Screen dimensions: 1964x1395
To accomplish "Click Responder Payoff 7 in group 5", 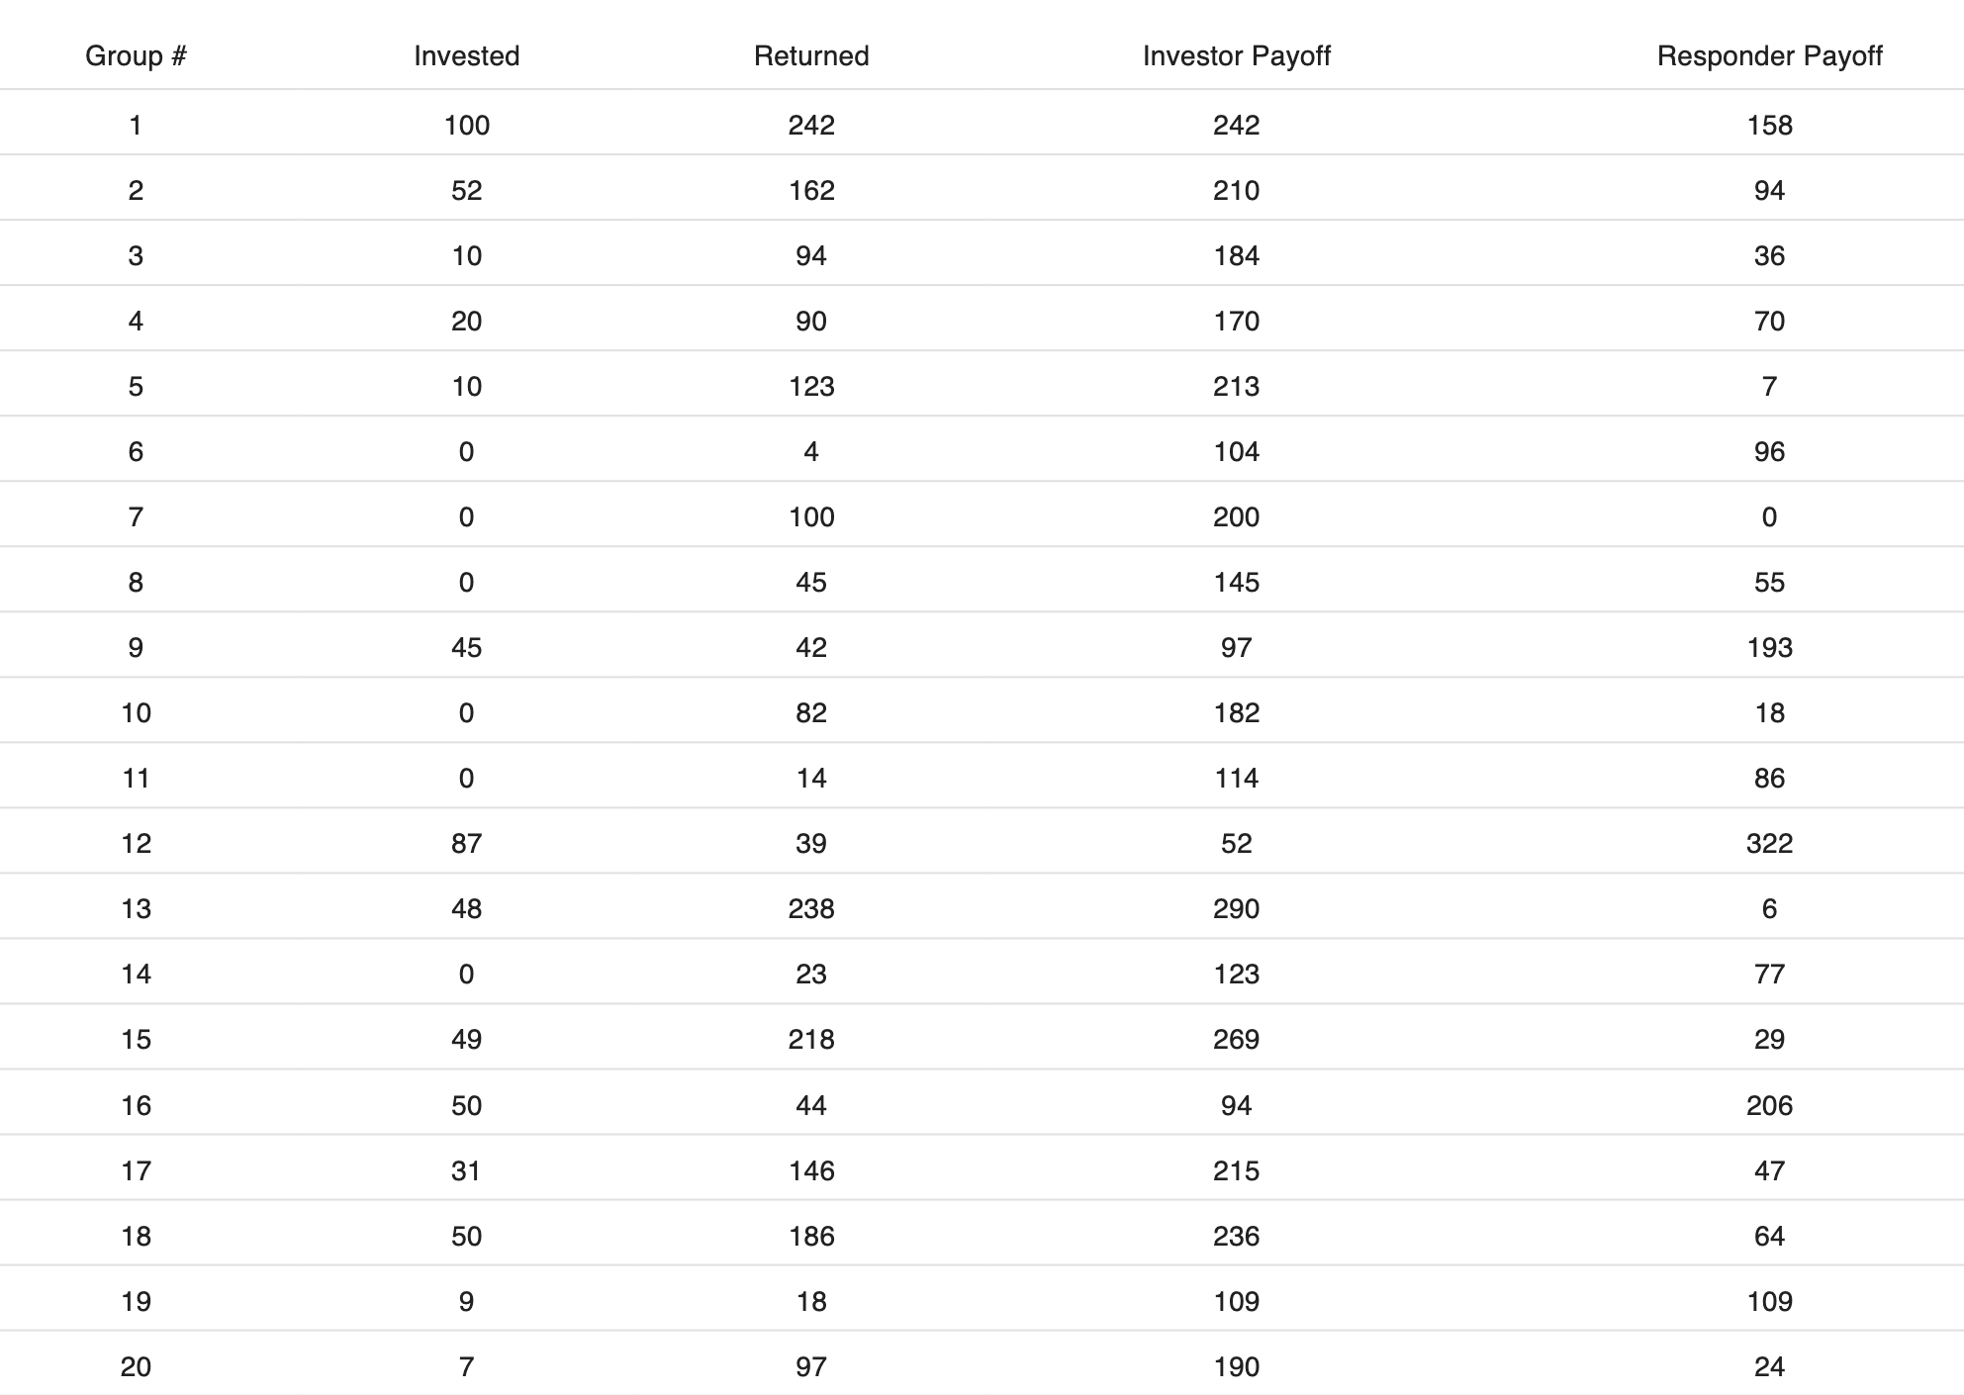I will point(1769,387).
